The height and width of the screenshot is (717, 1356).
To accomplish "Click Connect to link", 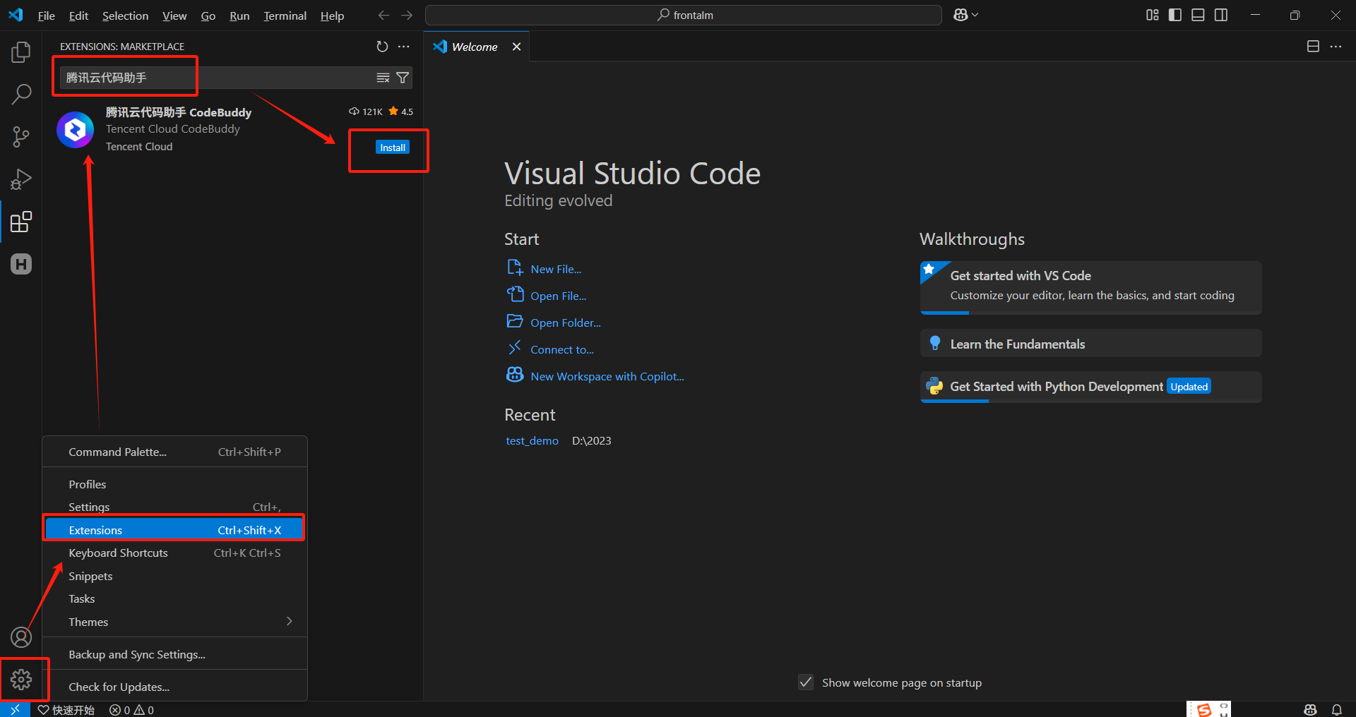I will pos(562,349).
